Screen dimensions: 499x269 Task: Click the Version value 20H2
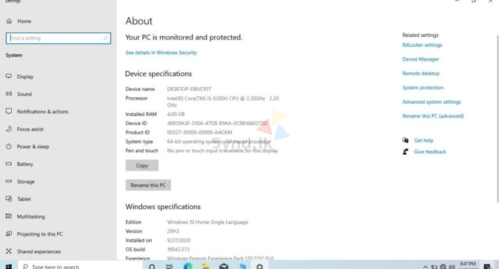pyautogui.click(x=173, y=231)
